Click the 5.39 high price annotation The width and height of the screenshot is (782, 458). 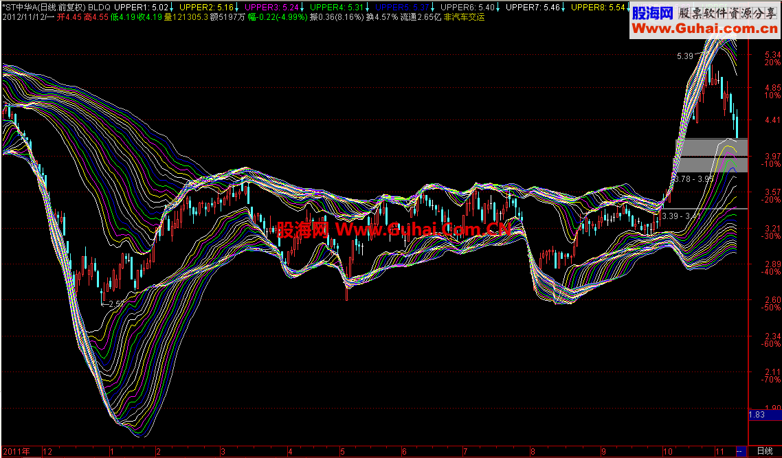click(x=685, y=56)
